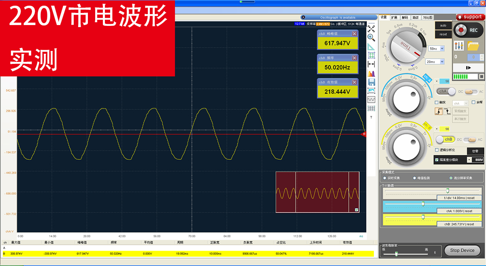
Task: Enable the 触发 trigger checkbox
Action: 437,102
